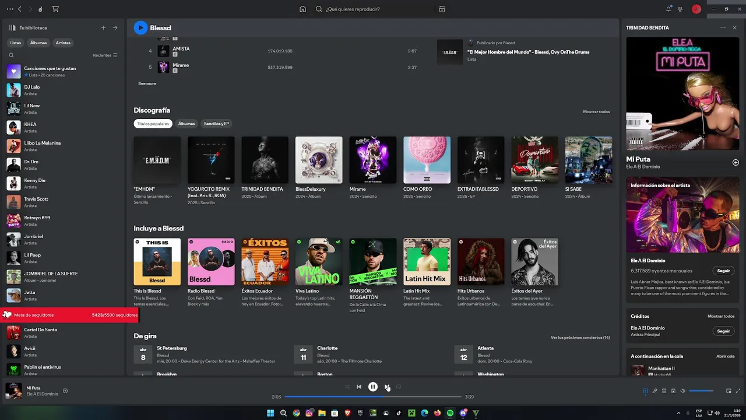This screenshot has height=420, width=746.
Task: Collapse Tu biblioteca via library icon
Action: click(x=12, y=27)
